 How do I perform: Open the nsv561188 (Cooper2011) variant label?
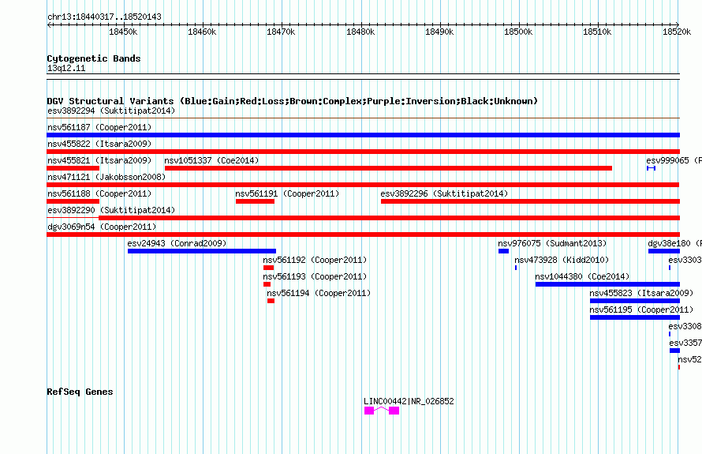coord(99,193)
